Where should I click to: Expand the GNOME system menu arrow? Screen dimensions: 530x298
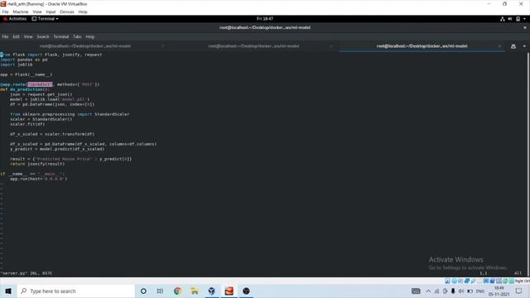click(524, 19)
